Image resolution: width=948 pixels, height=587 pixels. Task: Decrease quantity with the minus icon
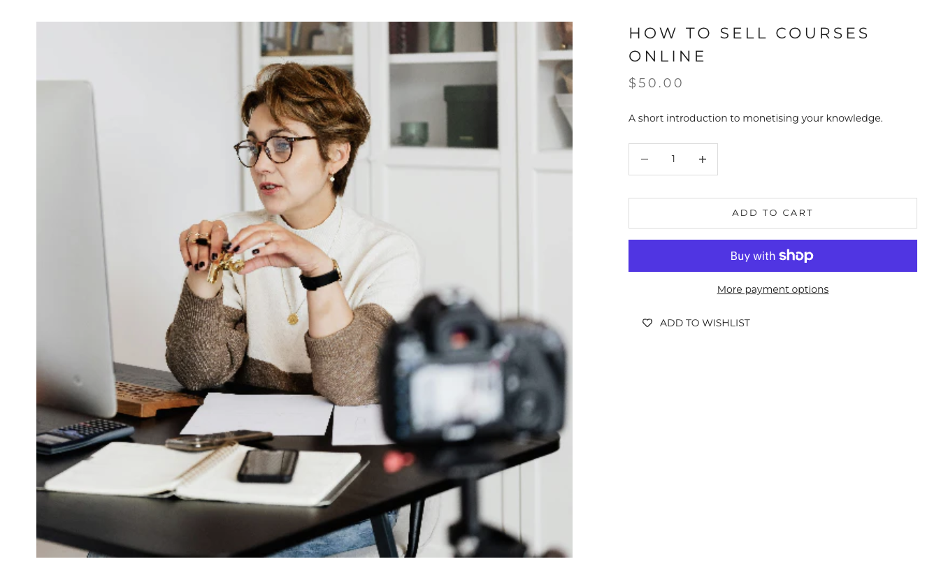645,159
